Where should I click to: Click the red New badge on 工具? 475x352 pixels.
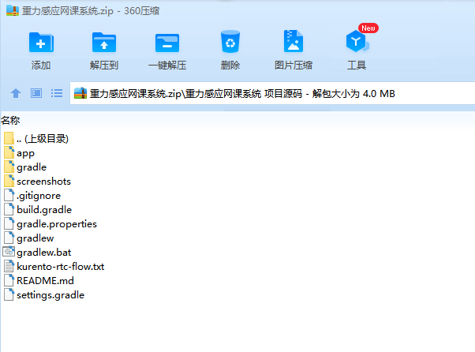tap(368, 28)
